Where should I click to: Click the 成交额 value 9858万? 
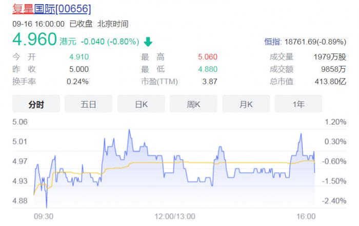[x=333, y=69]
